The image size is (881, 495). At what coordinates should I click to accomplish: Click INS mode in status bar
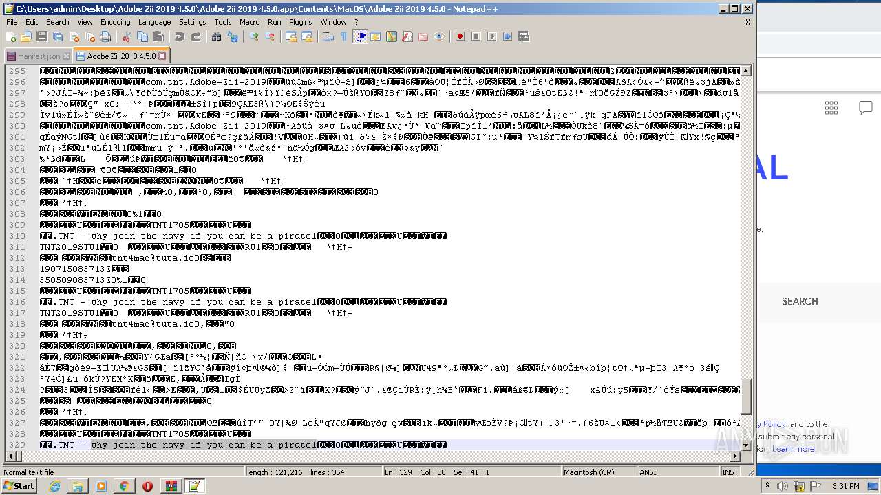[728, 472]
